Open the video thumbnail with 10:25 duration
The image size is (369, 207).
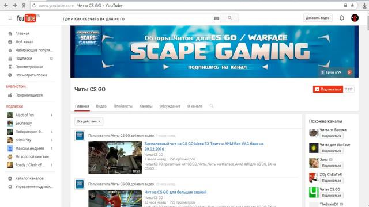tap(115, 158)
